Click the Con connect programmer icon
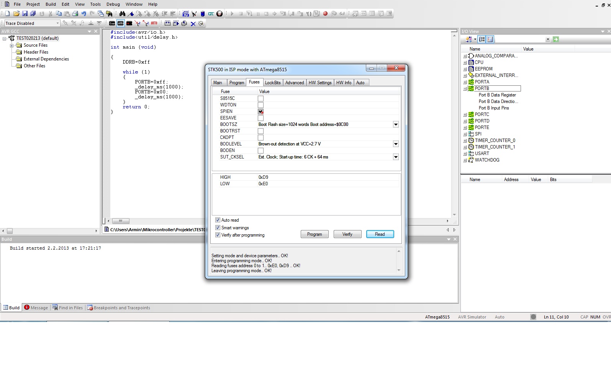The width and height of the screenshot is (611, 387). pyautogui.click(x=112, y=23)
